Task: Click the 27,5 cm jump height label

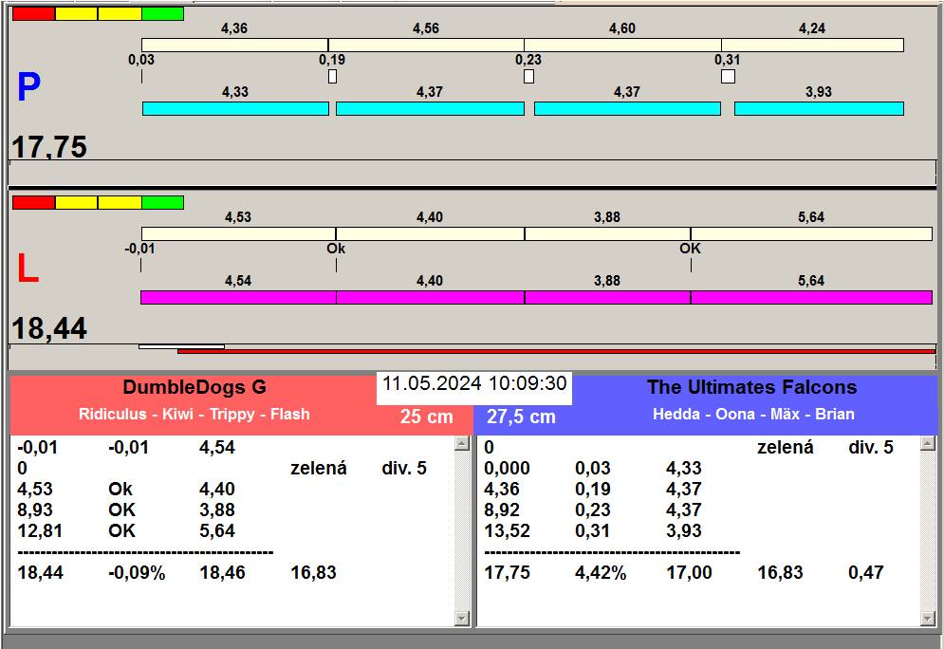Action: pos(521,417)
